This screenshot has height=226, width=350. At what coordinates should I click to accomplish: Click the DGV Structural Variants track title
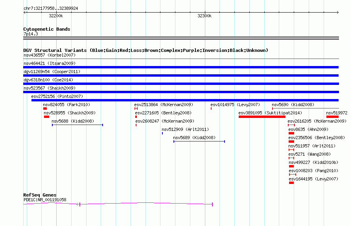tap(146, 50)
